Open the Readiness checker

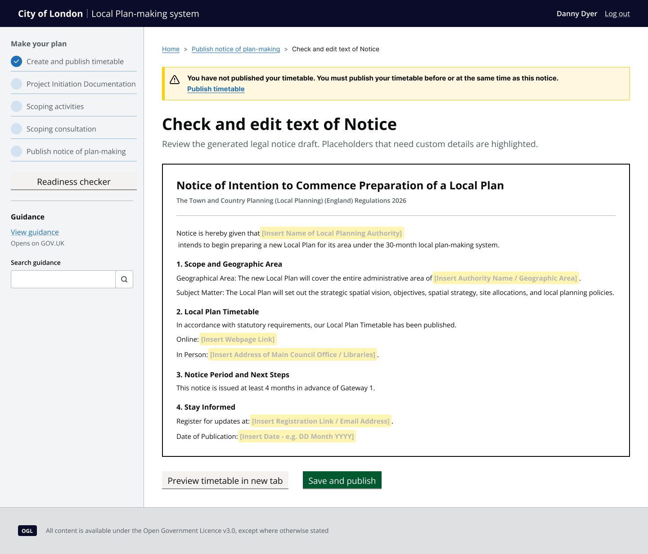pyautogui.click(x=74, y=182)
